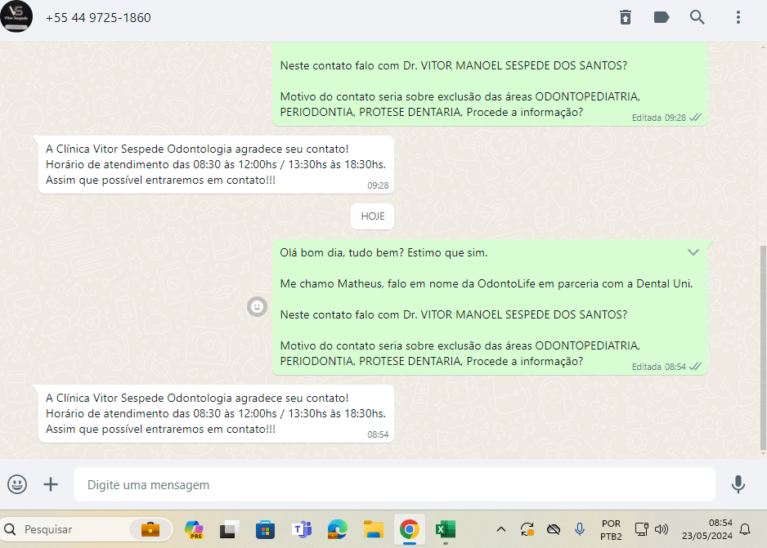
Task: Click the plus attach icon
Action: (51, 484)
